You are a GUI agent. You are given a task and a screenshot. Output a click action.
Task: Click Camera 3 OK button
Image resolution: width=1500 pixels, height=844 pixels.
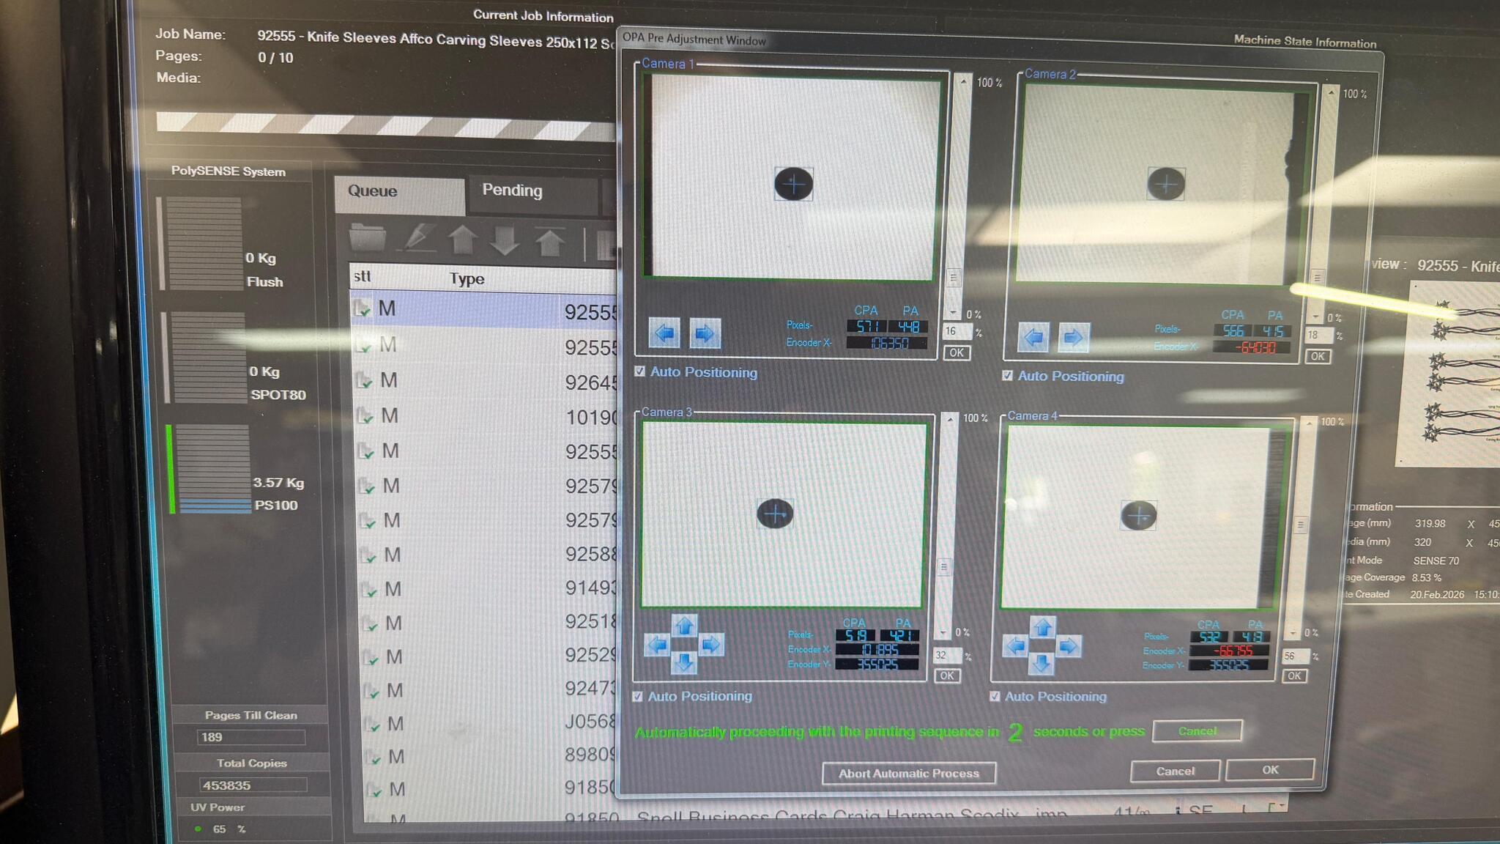pyautogui.click(x=947, y=675)
